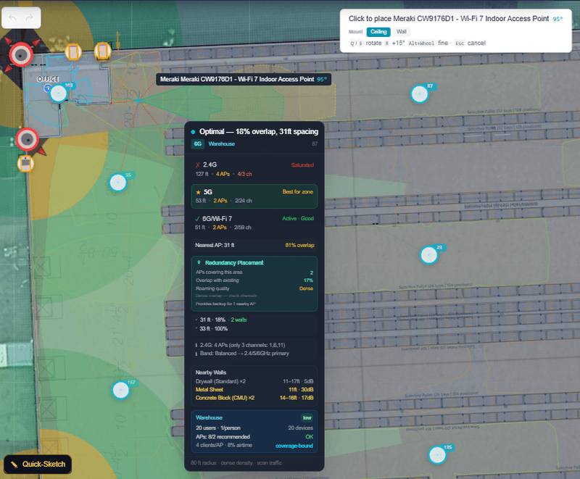The height and width of the screenshot is (479, 580).
Task: Click the Warehouse zone label under heading
Action: tap(222, 143)
